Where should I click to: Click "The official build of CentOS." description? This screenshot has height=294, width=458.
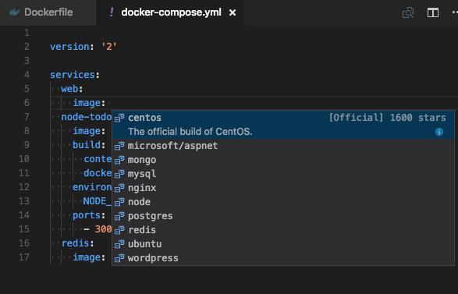(190, 132)
